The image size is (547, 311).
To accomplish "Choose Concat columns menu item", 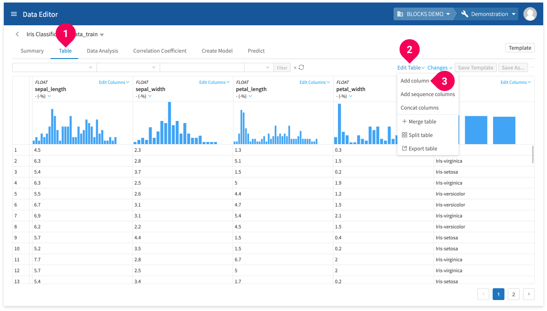I will click(x=428, y=107).
